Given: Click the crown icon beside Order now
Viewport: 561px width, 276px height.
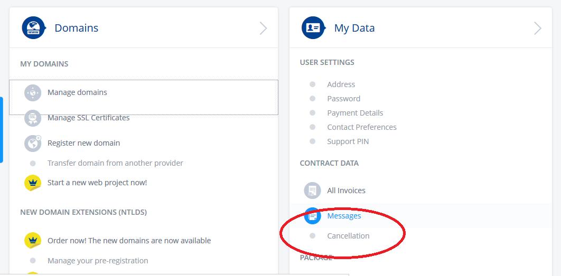Looking at the screenshot, I should tap(33, 241).
